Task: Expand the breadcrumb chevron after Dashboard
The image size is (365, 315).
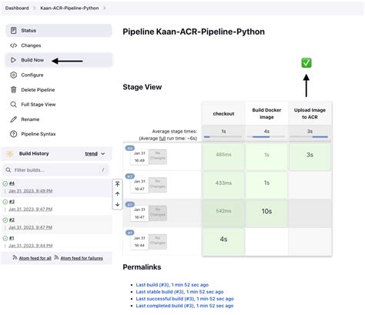Action: (x=34, y=8)
